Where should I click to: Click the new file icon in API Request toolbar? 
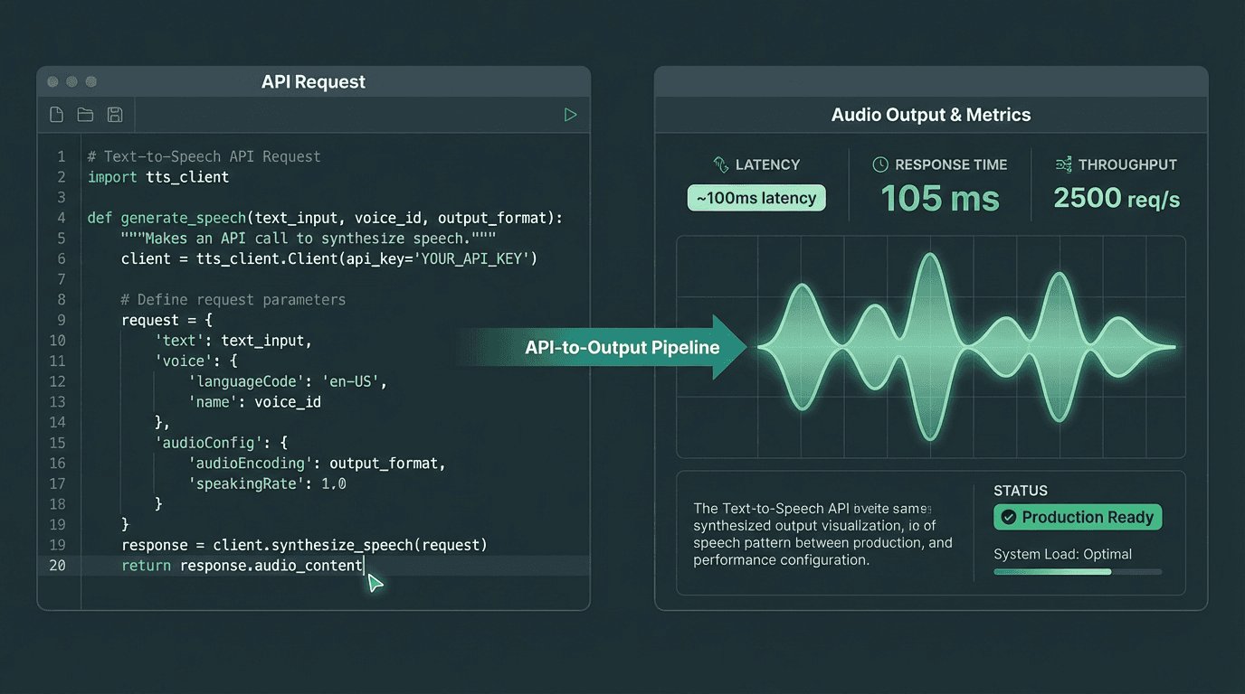56,115
